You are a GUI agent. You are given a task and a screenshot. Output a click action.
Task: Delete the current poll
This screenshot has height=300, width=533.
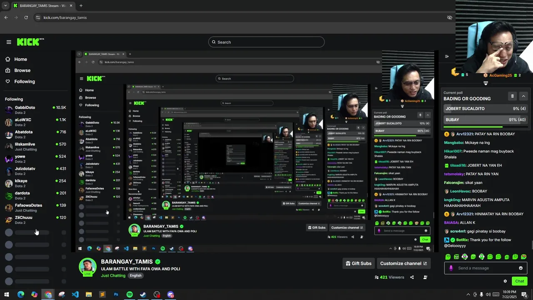pyautogui.click(x=513, y=96)
